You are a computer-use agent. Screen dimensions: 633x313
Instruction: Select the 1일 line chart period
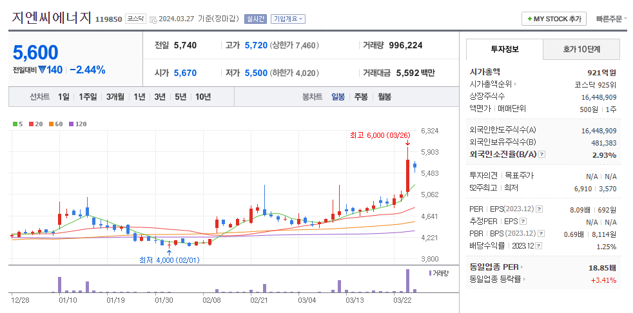(63, 97)
